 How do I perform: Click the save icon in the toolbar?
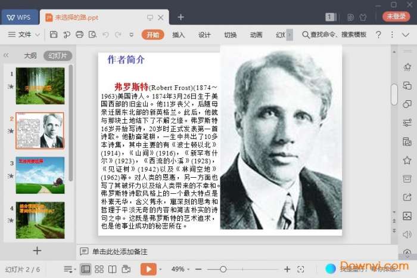(54, 35)
